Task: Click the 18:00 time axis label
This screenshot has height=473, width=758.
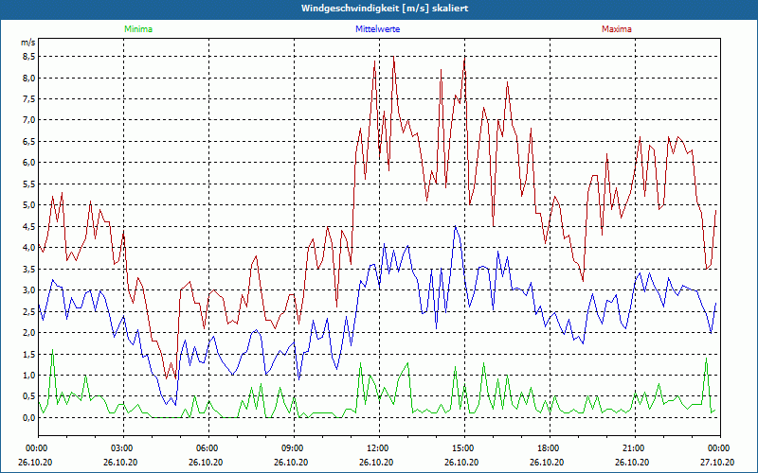Action: pos(549,448)
